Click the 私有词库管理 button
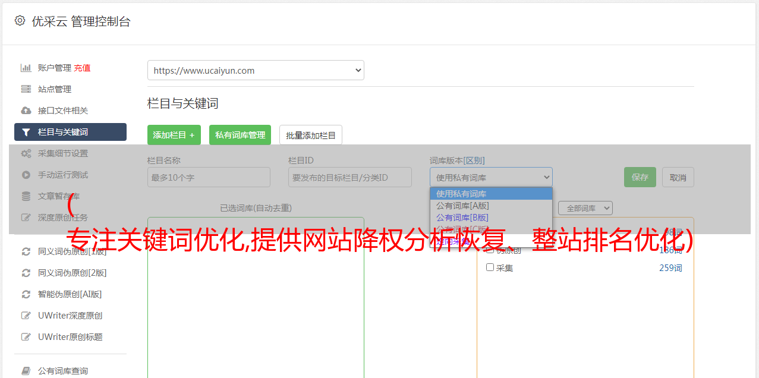This screenshot has height=378, width=759. [x=240, y=135]
